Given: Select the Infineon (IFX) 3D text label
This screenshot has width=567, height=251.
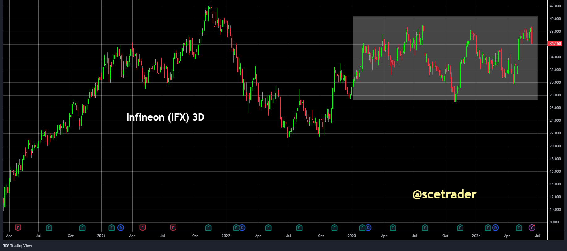Looking at the screenshot, I should 165,117.
